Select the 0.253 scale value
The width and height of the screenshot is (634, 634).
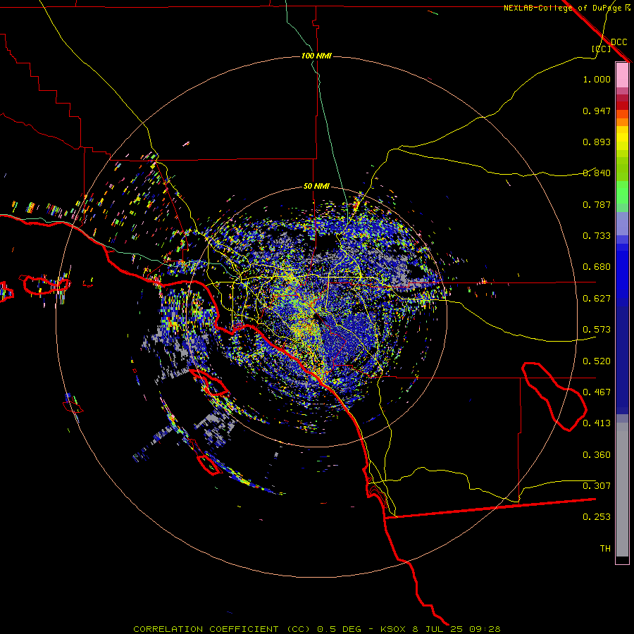click(x=597, y=517)
